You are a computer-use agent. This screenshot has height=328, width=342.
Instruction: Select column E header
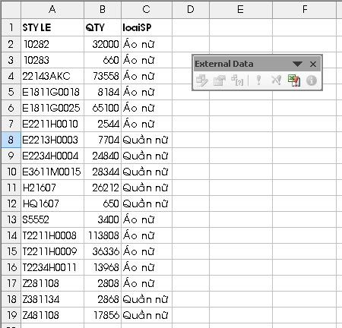click(241, 9)
